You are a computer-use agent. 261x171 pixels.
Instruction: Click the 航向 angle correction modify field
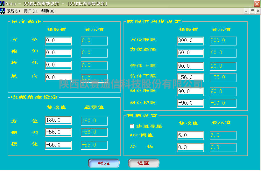pos(58,78)
